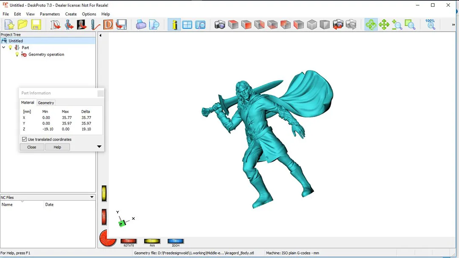The height and width of the screenshot is (258, 459).
Task: Click the red ROTATE thumbwheel
Action: click(128, 241)
